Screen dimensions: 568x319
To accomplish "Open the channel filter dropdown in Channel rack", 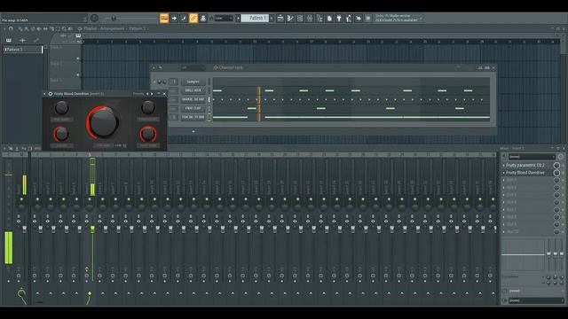I will click(x=193, y=67).
